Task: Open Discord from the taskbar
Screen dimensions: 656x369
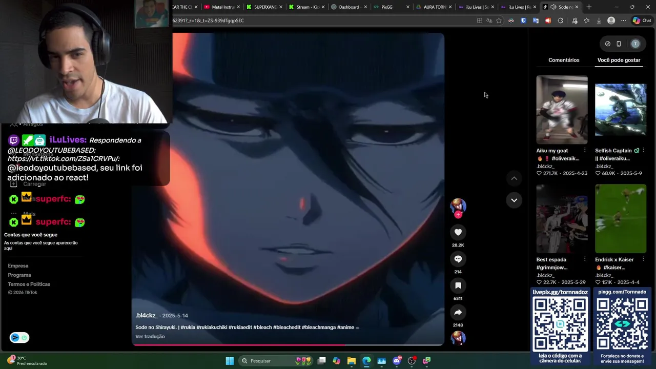Action: click(x=397, y=361)
